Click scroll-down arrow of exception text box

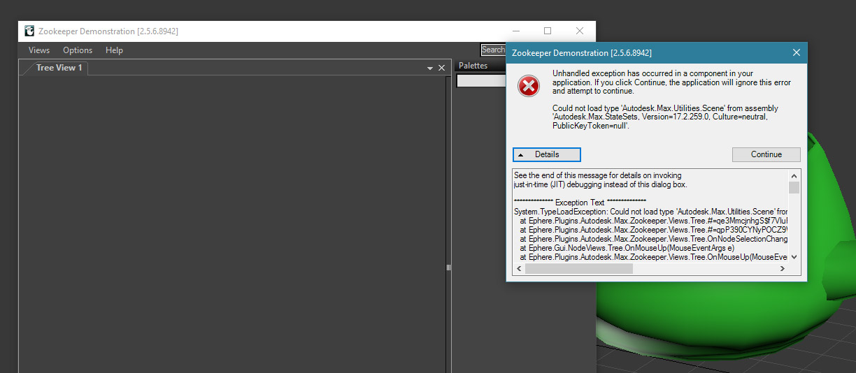tap(794, 257)
